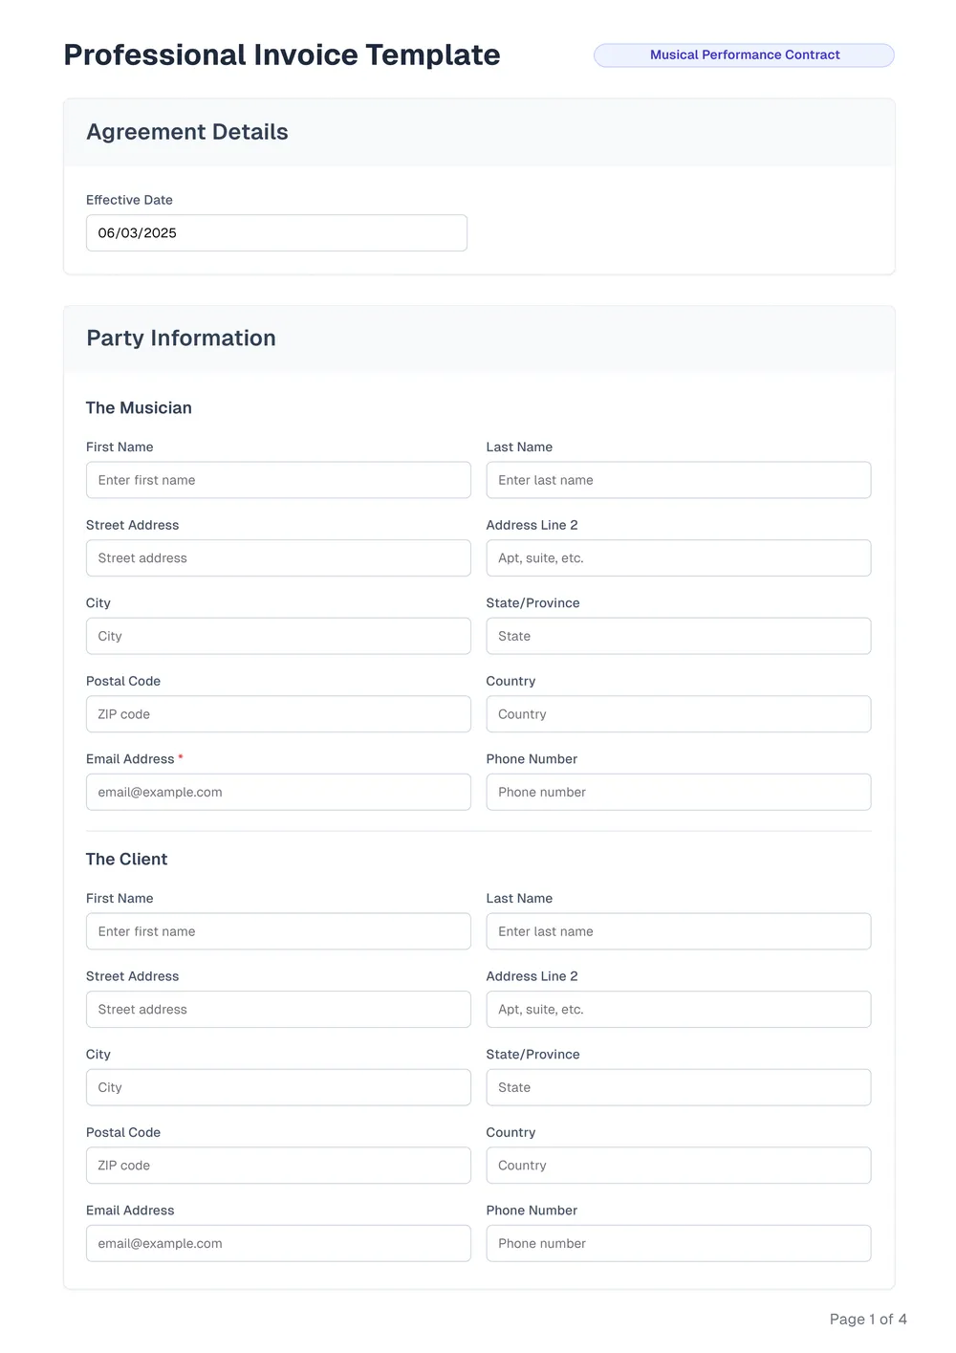The width and height of the screenshot is (956, 1353).
Task: Focus the Musician's City input
Action: point(277,636)
